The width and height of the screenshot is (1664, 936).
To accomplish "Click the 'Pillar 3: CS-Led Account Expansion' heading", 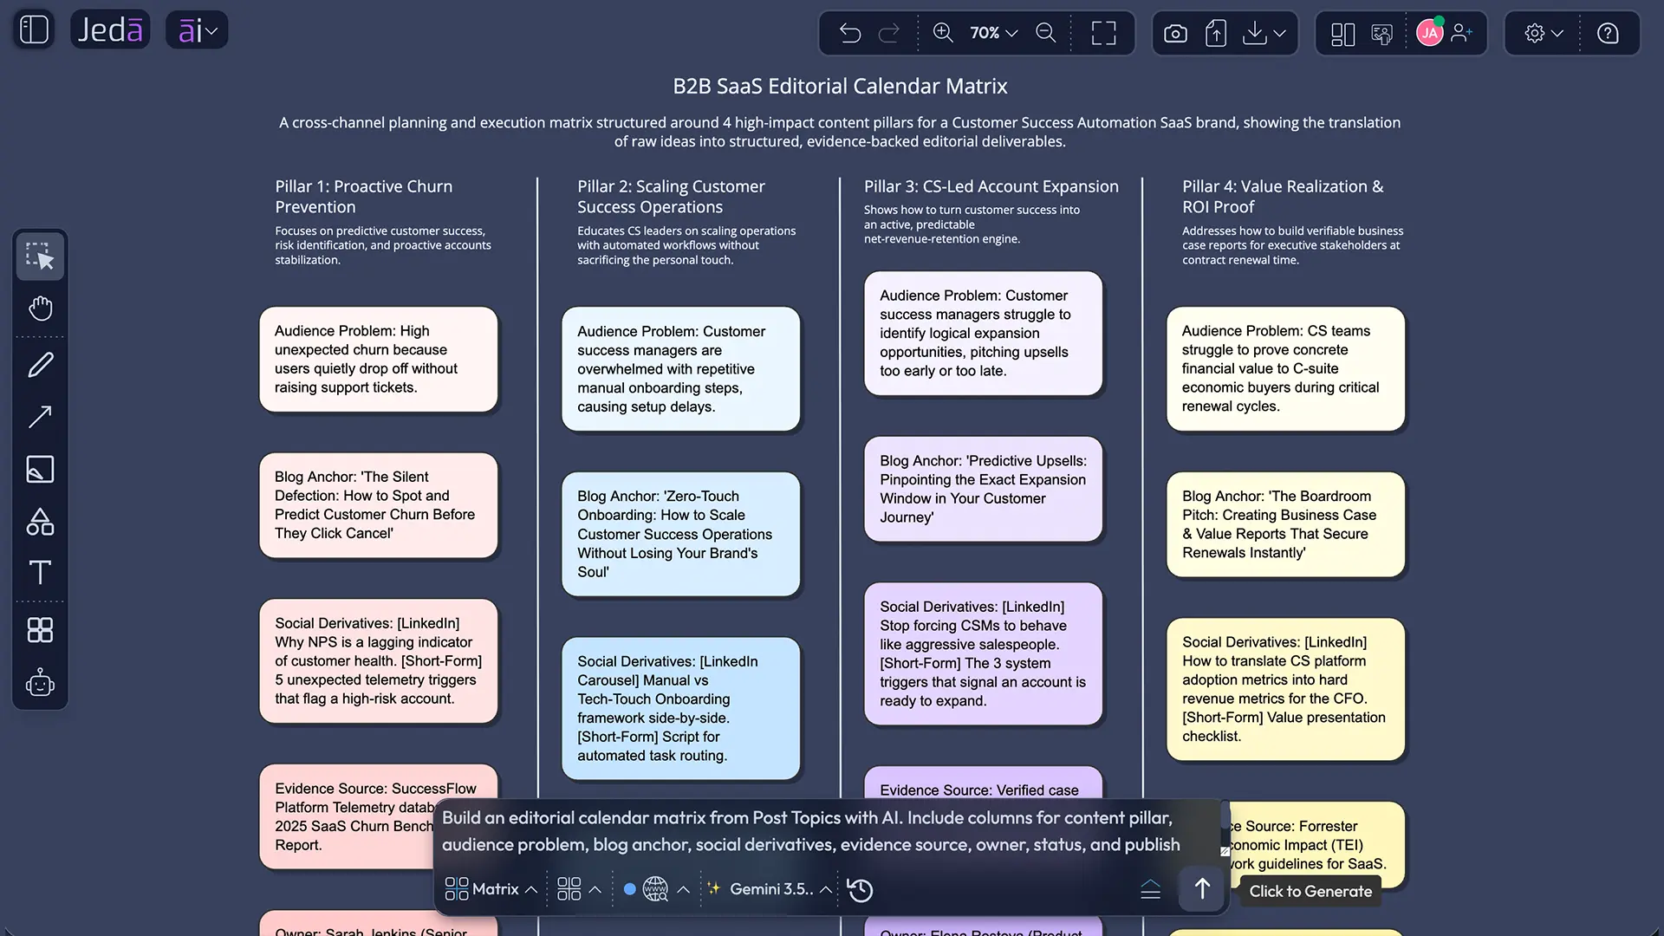I will (x=991, y=186).
